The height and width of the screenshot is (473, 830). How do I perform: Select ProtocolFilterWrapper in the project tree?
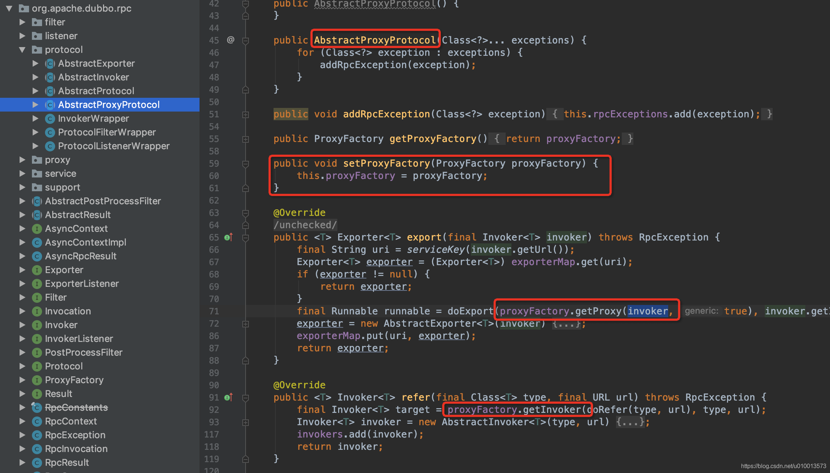[x=107, y=132]
